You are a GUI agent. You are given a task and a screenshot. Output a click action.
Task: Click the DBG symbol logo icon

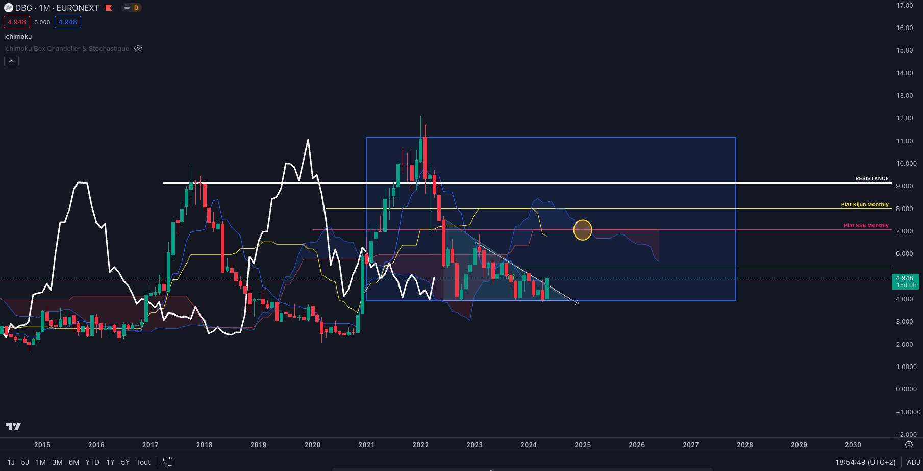pyautogui.click(x=8, y=8)
